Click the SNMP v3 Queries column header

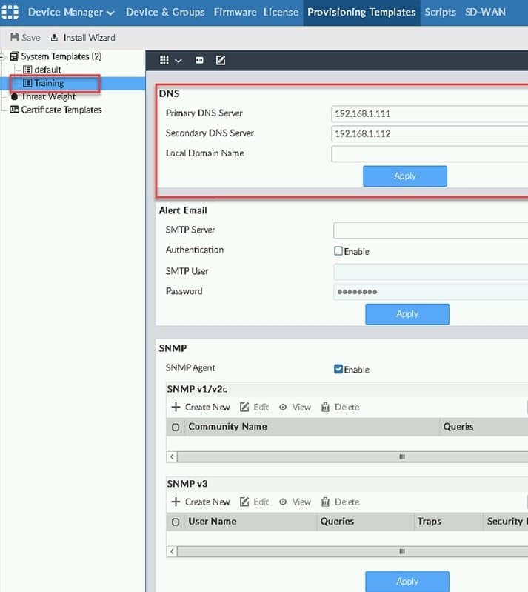pyautogui.click(x=337, y=522)
